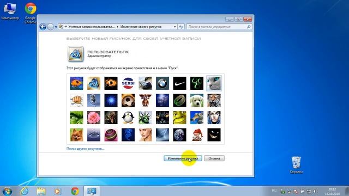The image size is (349, 196).
Task: Click the search magnifier icon
Action: tap(249, 27)
